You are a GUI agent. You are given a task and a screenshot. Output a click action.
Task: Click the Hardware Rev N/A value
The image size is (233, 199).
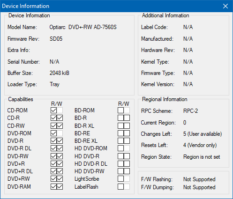coord(188,50)
